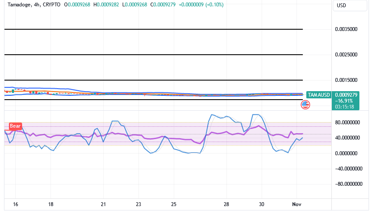This screenshot has height=212, width=373.
Task: Select the horizontal line at 0.0025000
Action: click(153, 55)
